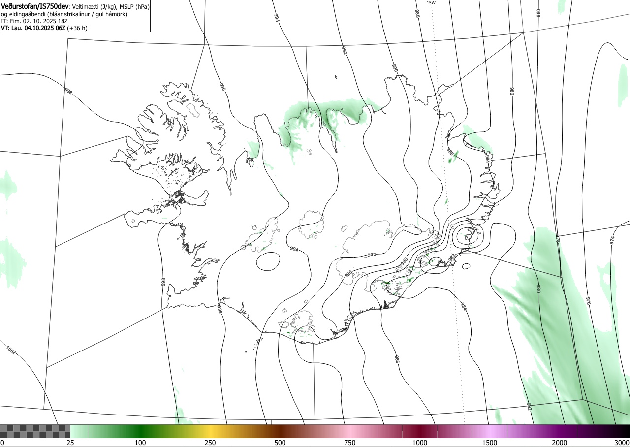
Task: Click the bold title Veðurstofan/IS750dev
Action: click(x=35, y=7)
